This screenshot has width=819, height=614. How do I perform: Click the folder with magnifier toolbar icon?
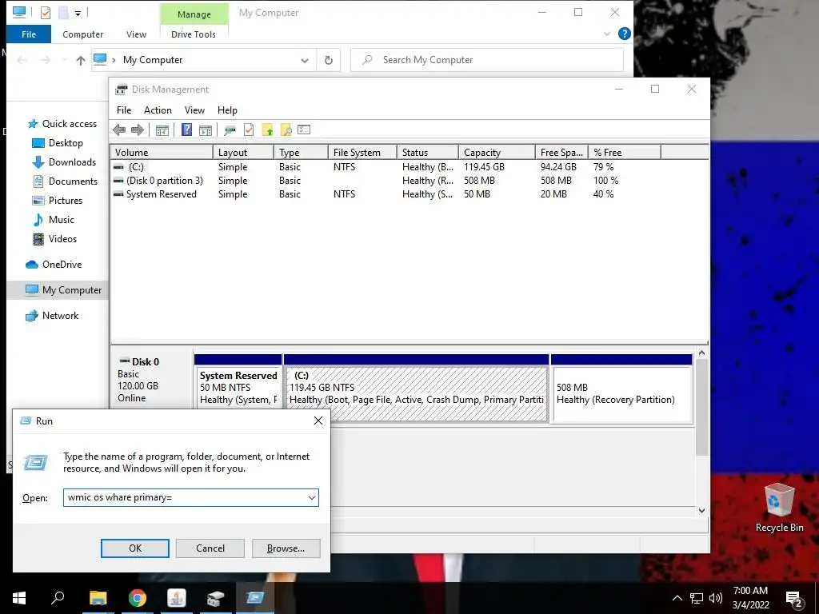click(x=286, y=130)
